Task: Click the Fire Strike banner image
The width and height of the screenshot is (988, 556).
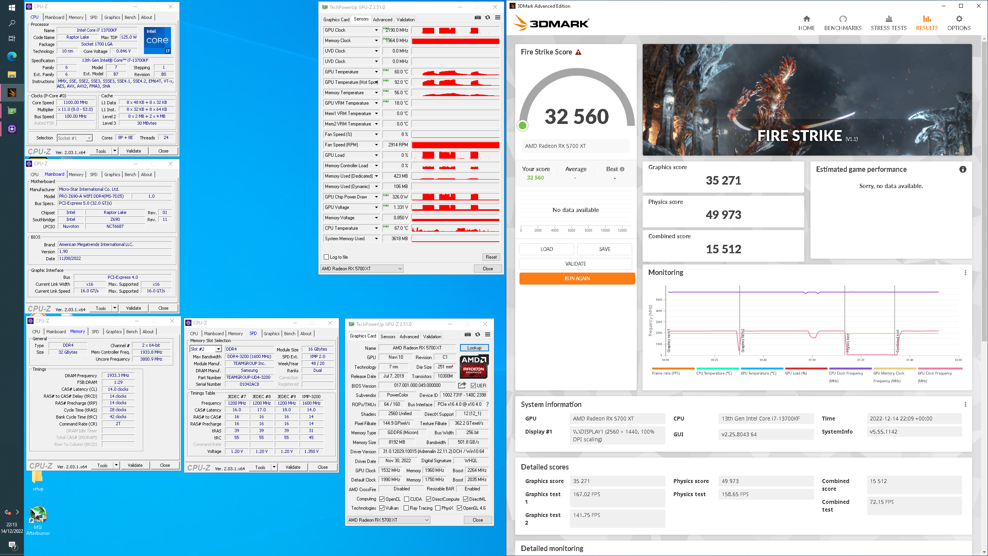Action: pos(807,100)
